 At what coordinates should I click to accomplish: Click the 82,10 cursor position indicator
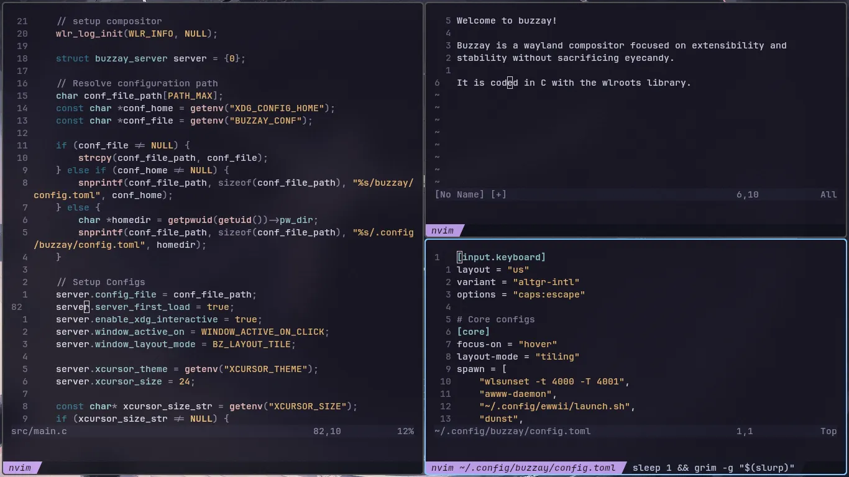click(x=327, y=431)
